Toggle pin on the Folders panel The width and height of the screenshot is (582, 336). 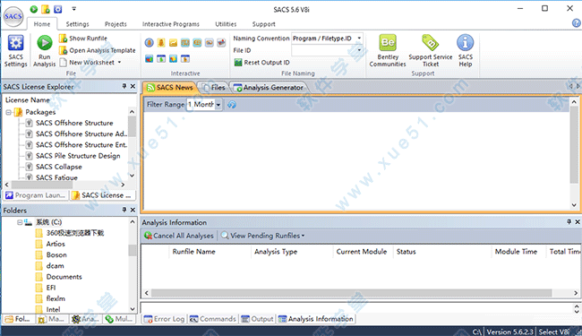[124, 210]
